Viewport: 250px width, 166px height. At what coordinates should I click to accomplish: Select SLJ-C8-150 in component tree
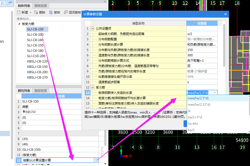35,29
